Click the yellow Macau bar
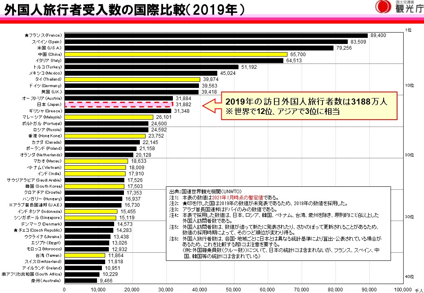The height and width of the screenshot is (293, 424). click(96, 161)
